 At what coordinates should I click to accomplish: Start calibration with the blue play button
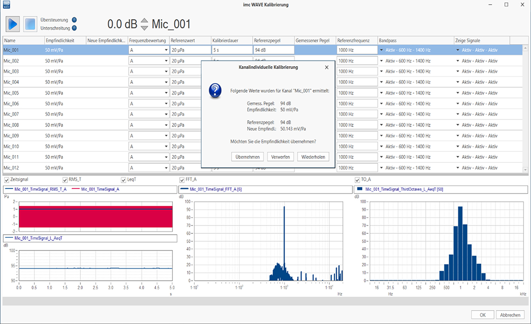(12, 24)
